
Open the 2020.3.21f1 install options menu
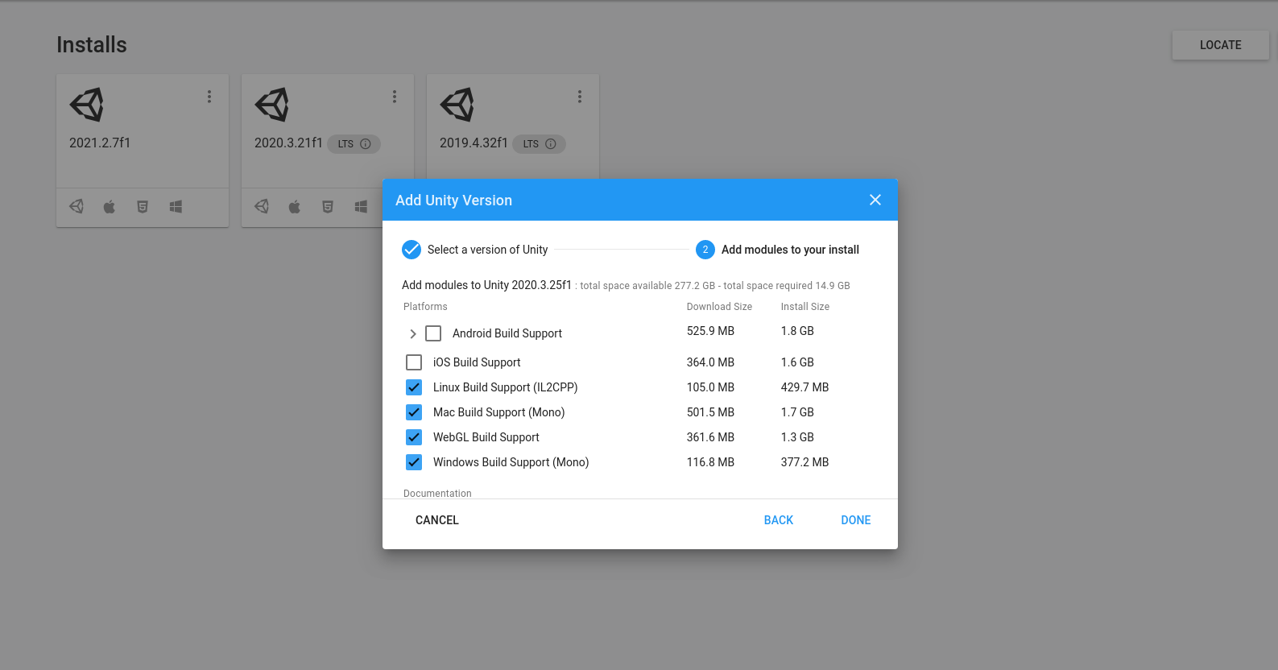point(395,97)
